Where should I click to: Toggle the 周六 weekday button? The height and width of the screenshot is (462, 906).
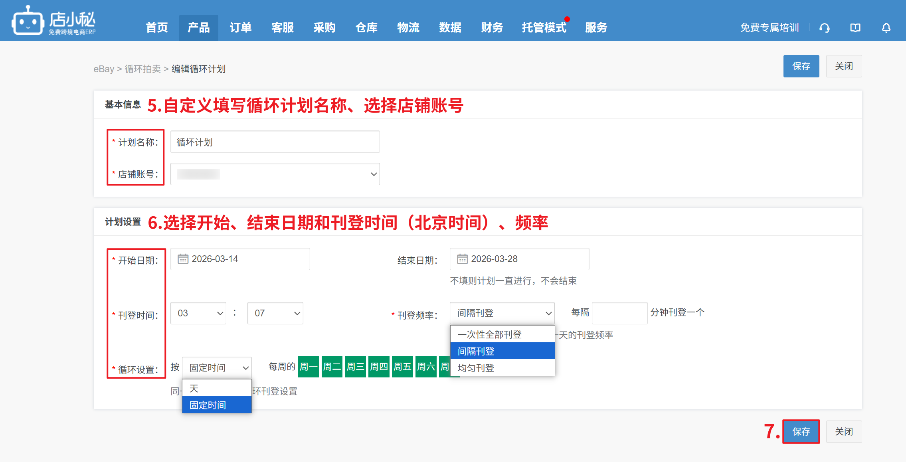pos(425,367)
